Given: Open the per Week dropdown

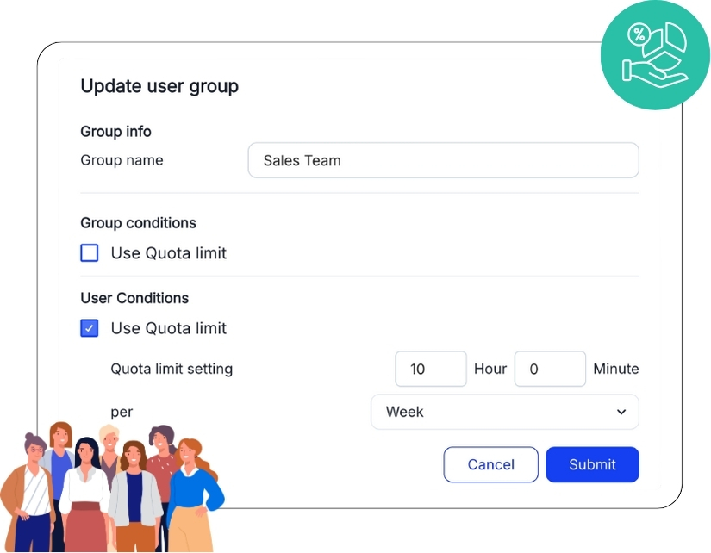Looking at the screenshot, I should (504, 412).
